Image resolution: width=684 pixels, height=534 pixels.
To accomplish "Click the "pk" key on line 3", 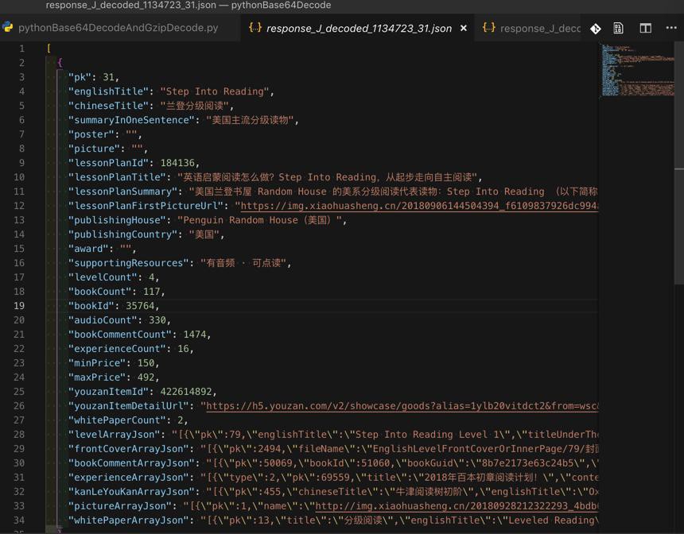I will [82, 77].
